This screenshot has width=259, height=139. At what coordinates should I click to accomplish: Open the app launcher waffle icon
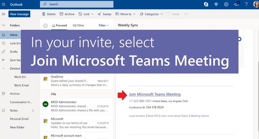pyautogui.click(x=3, y=5)
